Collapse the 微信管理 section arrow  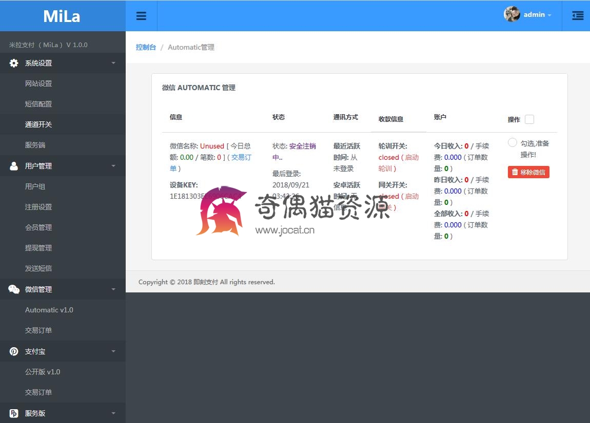113,289
